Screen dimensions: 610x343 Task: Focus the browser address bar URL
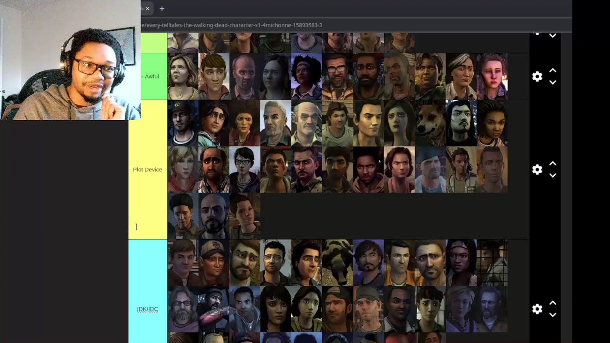(x=232, y=25)
